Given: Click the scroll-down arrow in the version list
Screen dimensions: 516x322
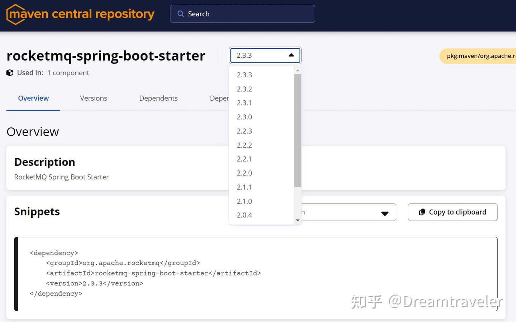Looking at the screenshot, I should click(x=298, y=220).
